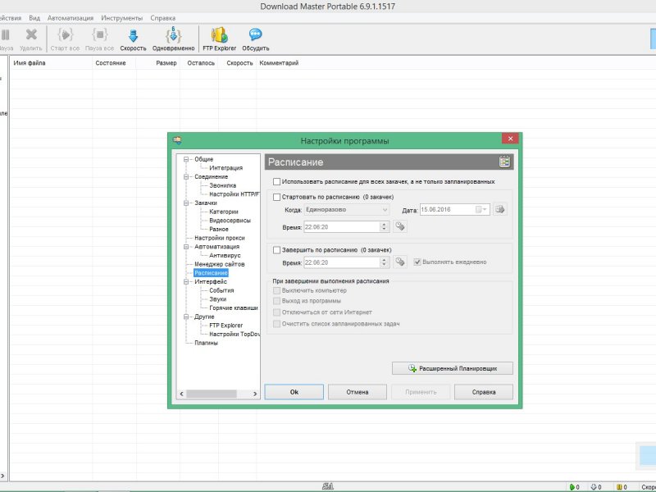The image size is (656, 492).
Task: Click the settings dialog title bar icon
Action: click(x=177, y=140)
